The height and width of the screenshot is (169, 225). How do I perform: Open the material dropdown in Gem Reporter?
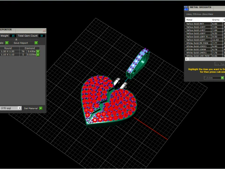pos(19,108)
